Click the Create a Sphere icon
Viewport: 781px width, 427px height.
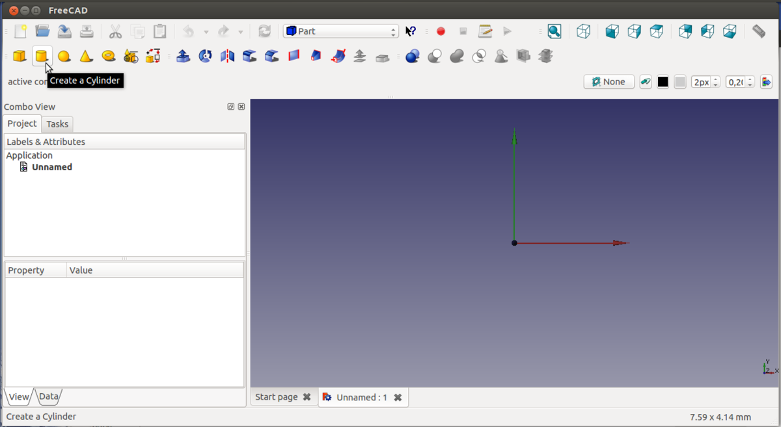click(64, 57)
